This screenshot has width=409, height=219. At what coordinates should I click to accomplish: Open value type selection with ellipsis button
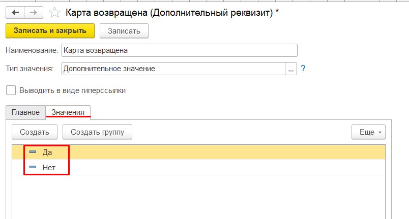291,69
